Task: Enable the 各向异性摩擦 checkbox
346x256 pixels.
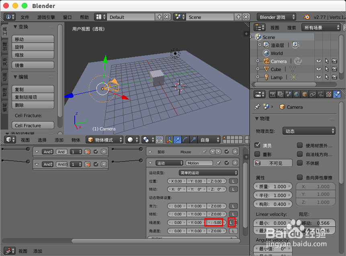Action: coord(300,177)
